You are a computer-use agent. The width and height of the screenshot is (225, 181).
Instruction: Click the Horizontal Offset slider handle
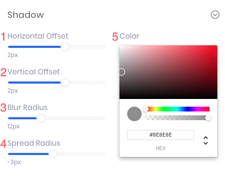(x=65, y=47)
